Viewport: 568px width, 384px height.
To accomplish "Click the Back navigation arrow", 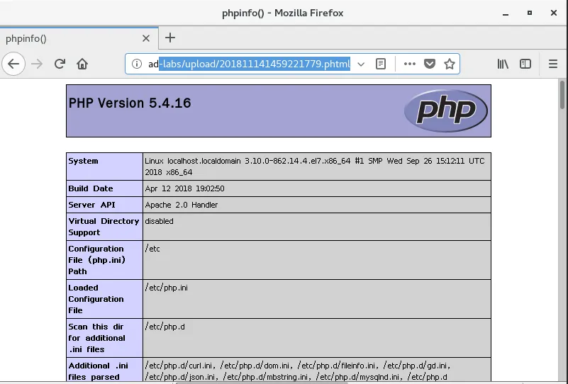I will coord(13,64).
